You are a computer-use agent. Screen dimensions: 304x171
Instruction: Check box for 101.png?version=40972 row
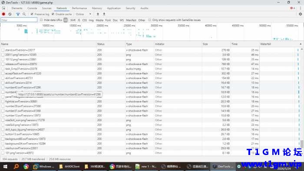pos(3,153)
